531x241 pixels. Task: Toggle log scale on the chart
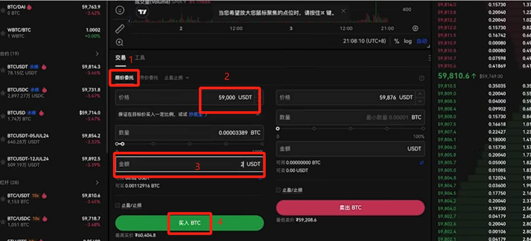pyautogui.click(x=408, y=41)
